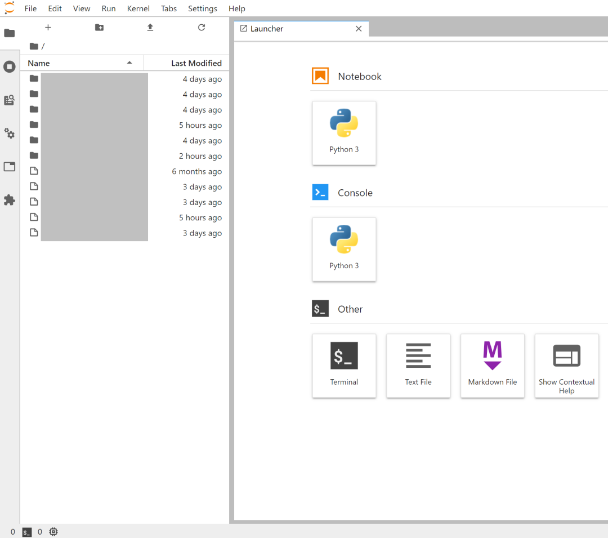
Task: Create a new folder with toolbar icon
Action: click(x=99, y=28)
